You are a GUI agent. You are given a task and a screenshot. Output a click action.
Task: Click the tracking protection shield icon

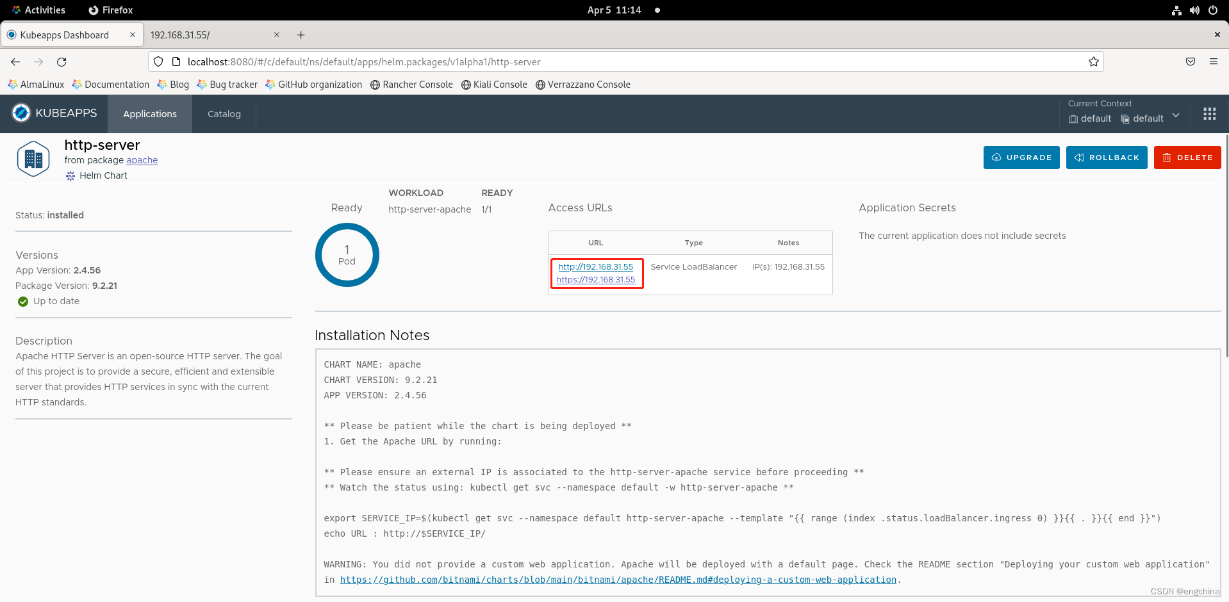[x=158, y=62]
